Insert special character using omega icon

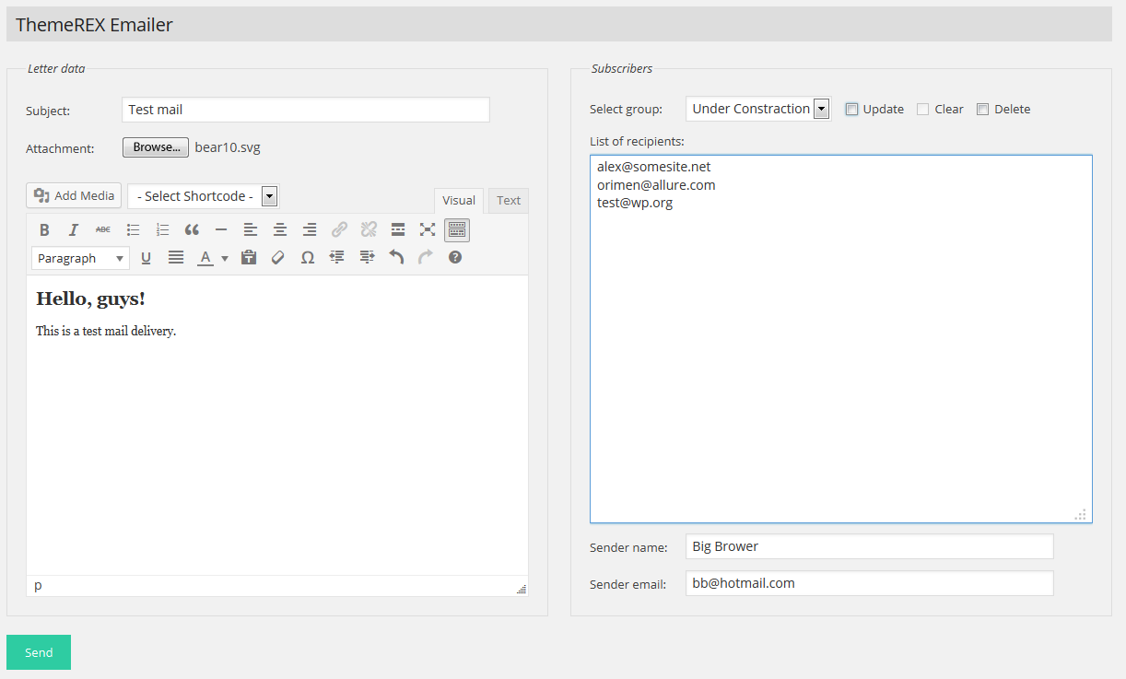[x=308, y=258]
